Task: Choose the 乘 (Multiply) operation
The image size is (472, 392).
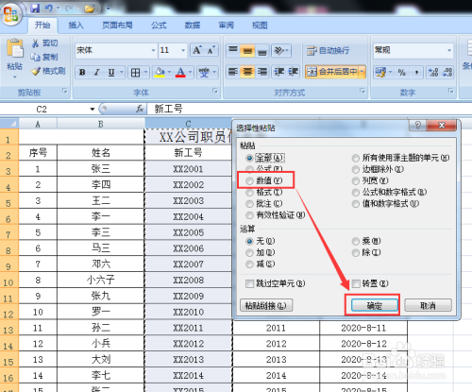Action: pyautogui.click(x=366, y=241)
